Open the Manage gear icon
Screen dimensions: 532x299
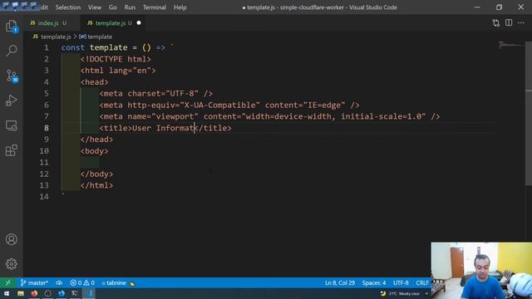(x=12, y=264)
